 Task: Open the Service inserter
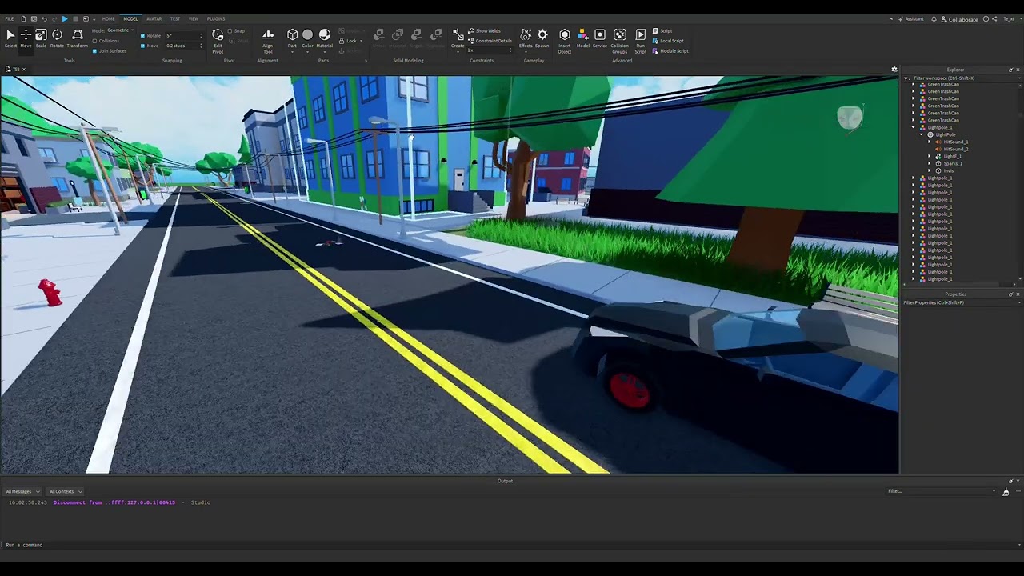(x=600, y=38)
